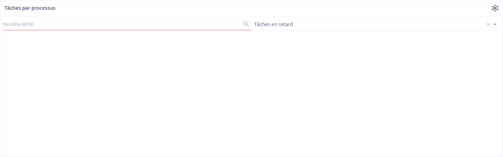
Task: Open the dashboard settings gear icon
Action: coord(495,8)
